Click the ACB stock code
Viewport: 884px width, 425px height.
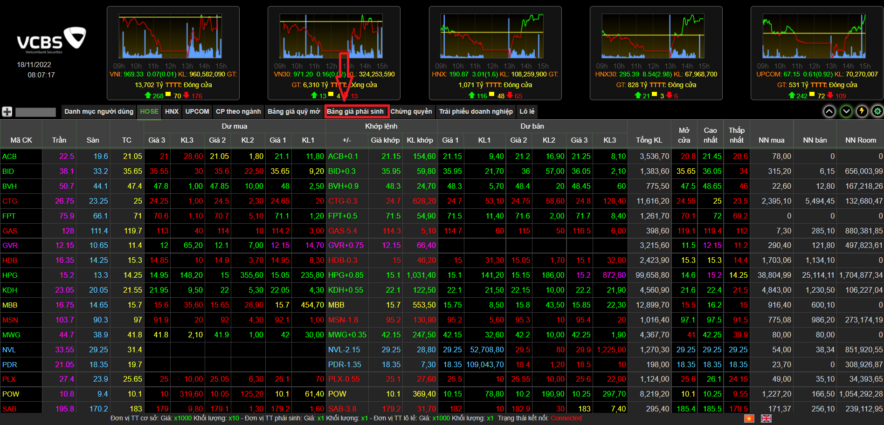point(9,157)
